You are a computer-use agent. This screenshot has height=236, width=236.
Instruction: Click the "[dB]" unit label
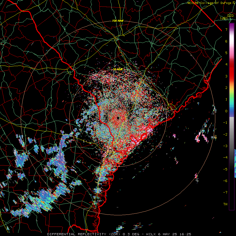[x=224, y=18]
